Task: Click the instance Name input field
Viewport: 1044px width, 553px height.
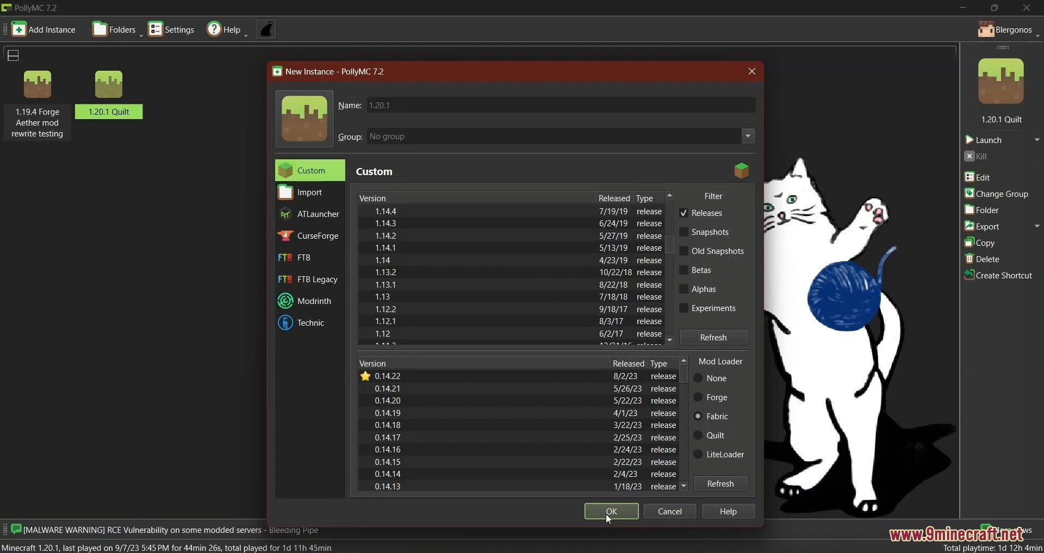Action: pyautogui.click(x=561, y=105)
